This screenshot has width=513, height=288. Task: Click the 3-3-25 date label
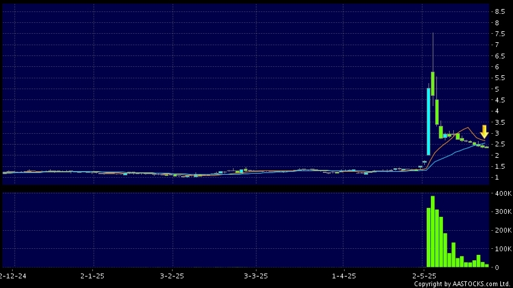point(256,276)
